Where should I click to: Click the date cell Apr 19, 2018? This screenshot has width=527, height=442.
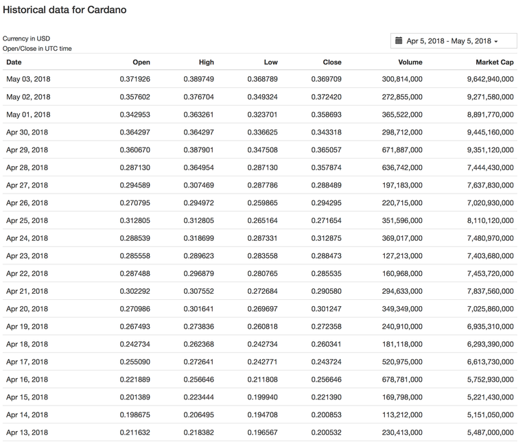pos(27,327)
